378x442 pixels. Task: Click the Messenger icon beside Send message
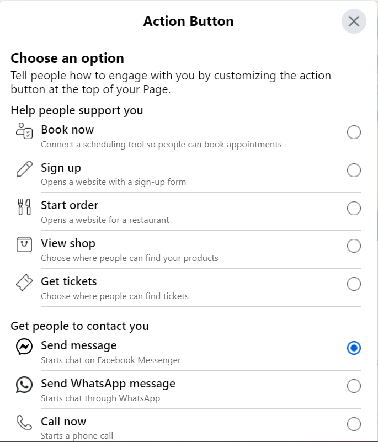(x=25, y=347)
